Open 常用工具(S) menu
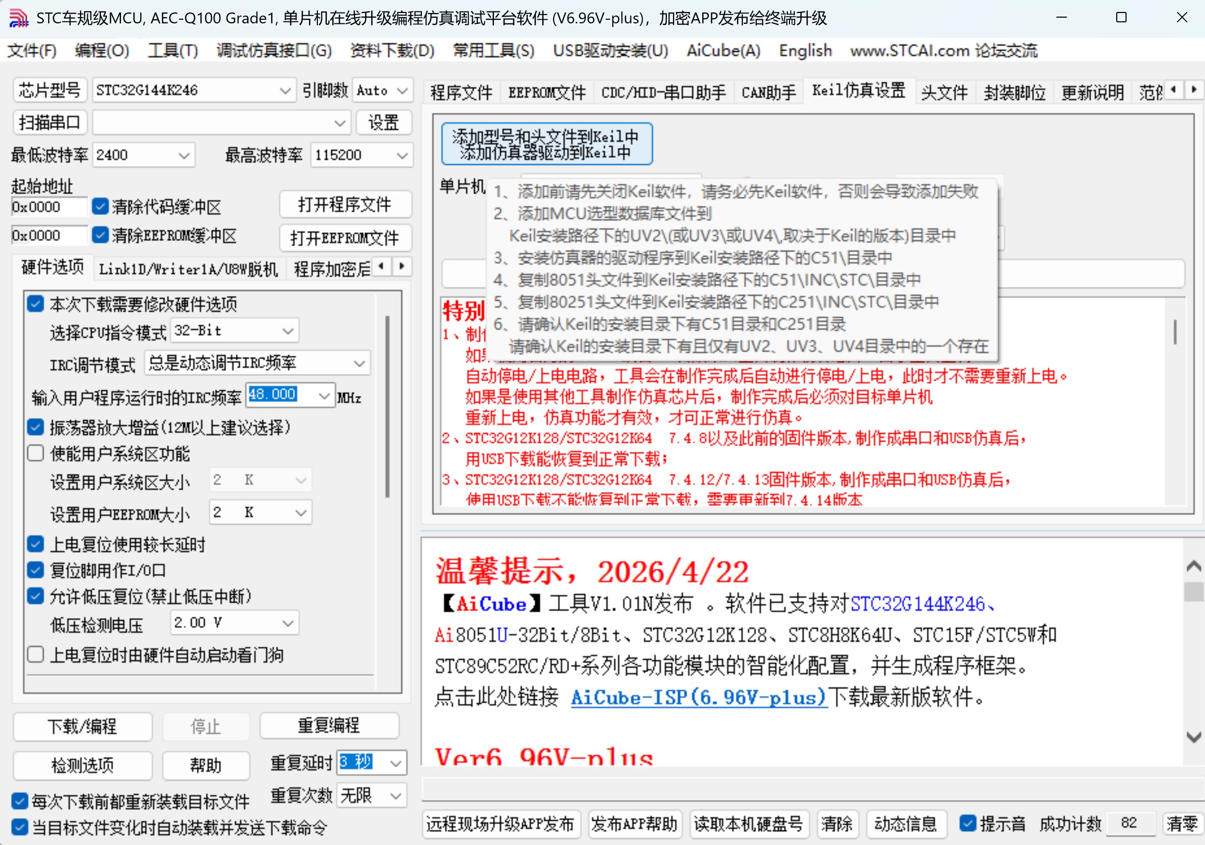Screen dimensions: 1205x845 [x=493, y=50]
